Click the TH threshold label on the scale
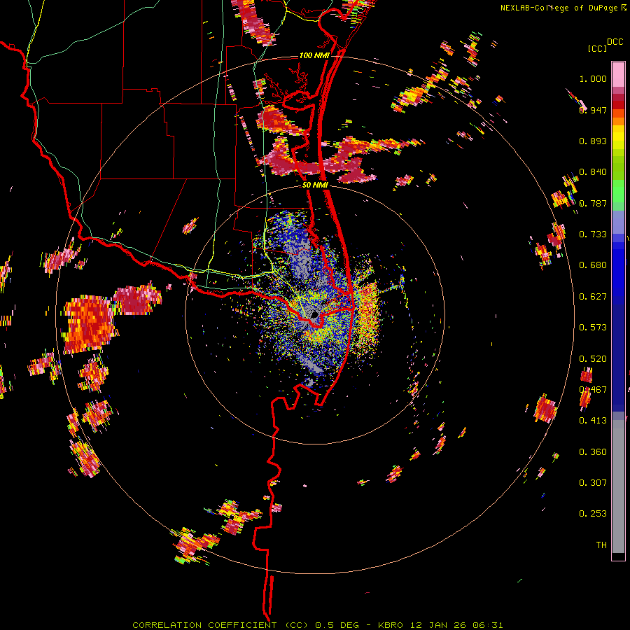 [601, 545]
